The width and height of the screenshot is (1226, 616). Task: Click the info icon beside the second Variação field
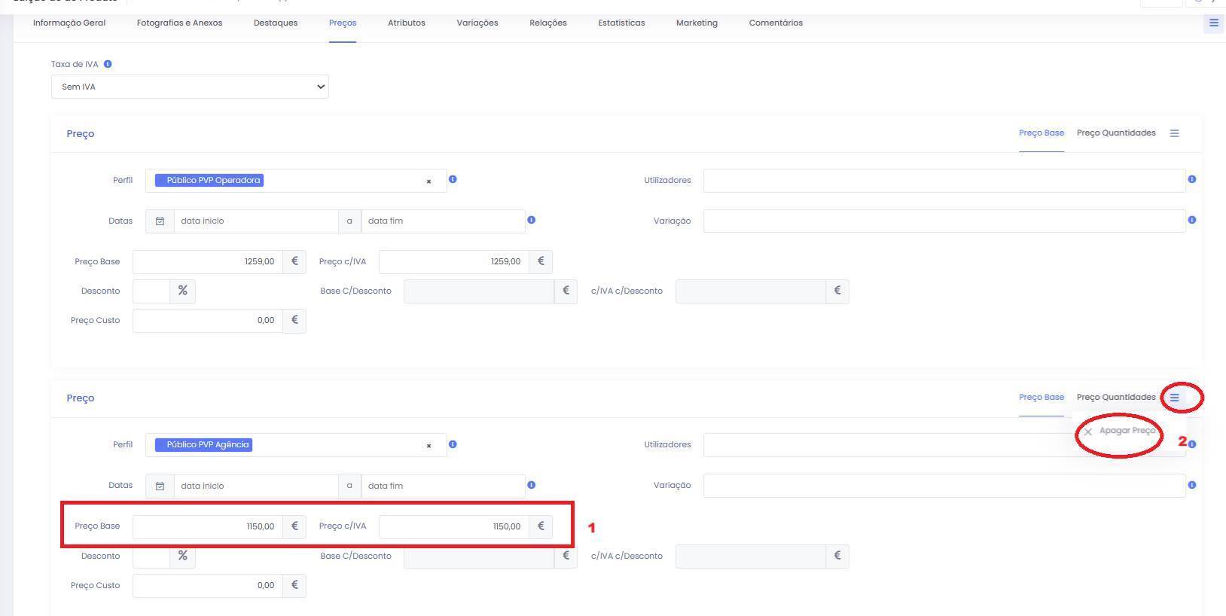coord(1191,485)
